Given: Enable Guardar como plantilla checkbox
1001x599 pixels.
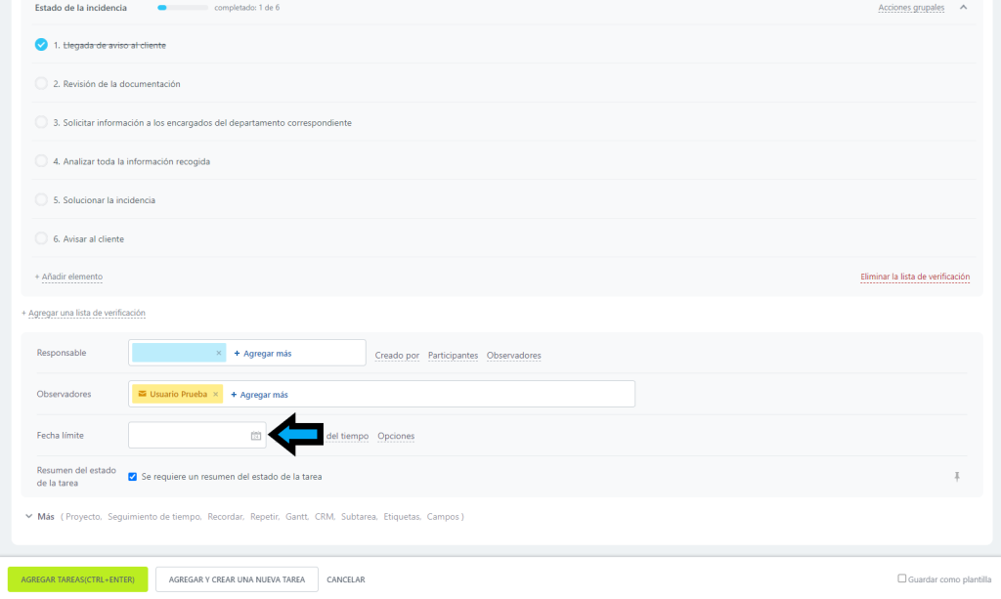Looking at the screenshot, I should click(x=902, y=578).
